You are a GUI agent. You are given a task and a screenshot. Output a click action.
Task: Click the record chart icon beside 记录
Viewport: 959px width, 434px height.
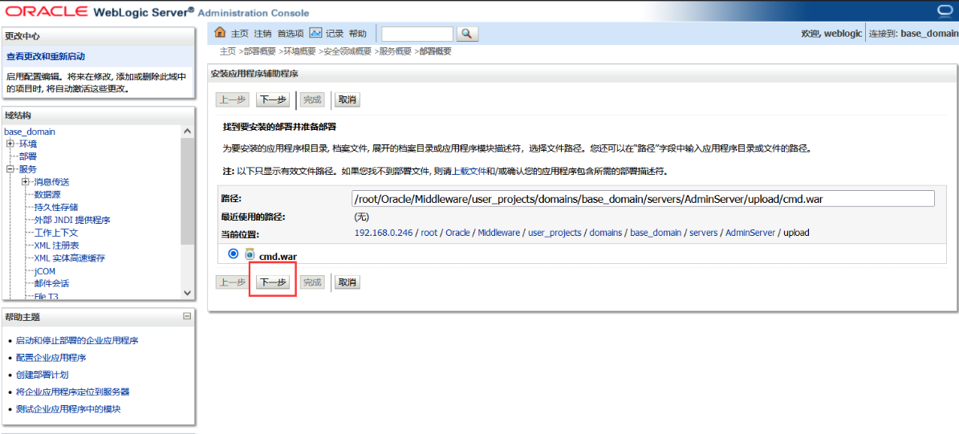(315, 33)
